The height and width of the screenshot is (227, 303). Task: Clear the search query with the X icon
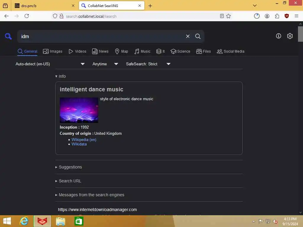pos(188,36)
